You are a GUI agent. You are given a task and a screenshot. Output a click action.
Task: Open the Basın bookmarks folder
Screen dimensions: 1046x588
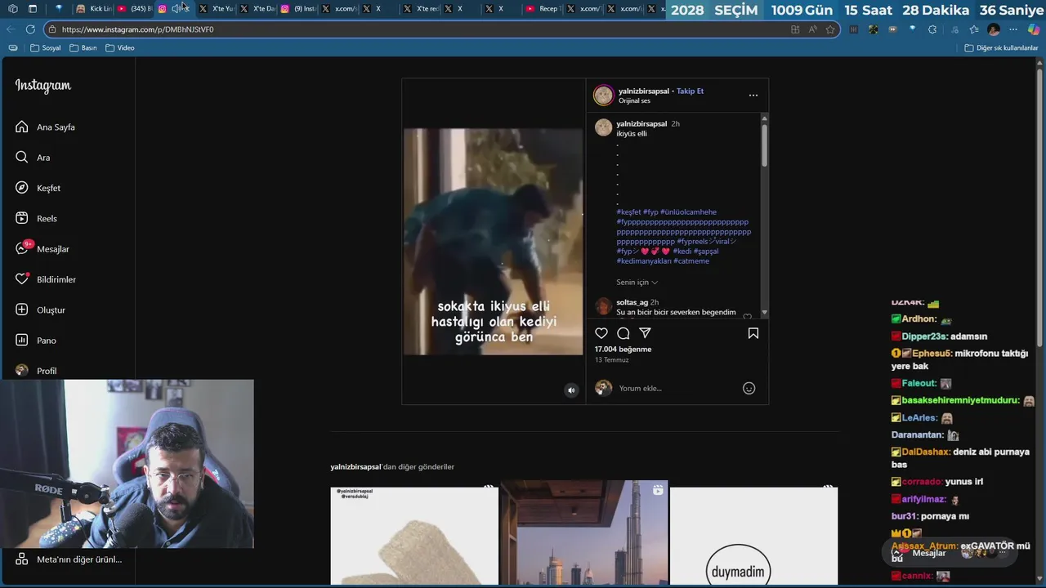pos(83,48)
